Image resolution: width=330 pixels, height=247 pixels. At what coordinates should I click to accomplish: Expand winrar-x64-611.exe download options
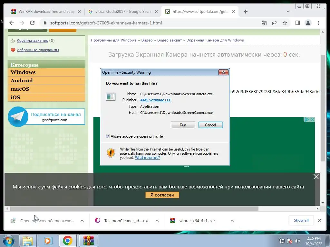[232, 221]
